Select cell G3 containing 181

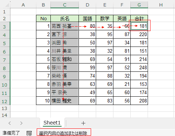click(x=139, y=26)
